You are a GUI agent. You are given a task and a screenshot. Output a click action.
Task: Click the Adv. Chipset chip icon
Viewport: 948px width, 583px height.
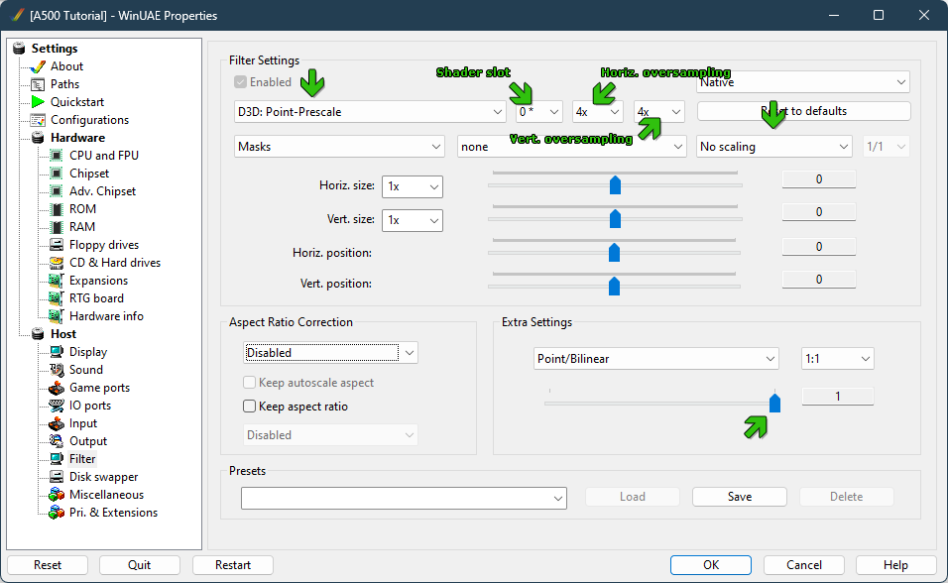click(x=57, y=191)
